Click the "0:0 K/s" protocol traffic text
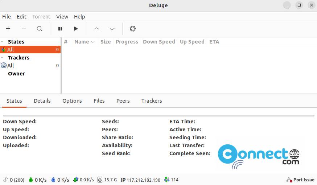This screenshot has width=317, height=185. point(87,180)
